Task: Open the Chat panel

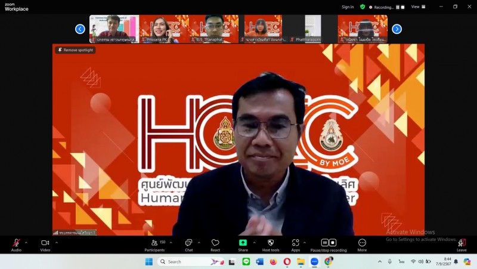Action: click(188, 245)
